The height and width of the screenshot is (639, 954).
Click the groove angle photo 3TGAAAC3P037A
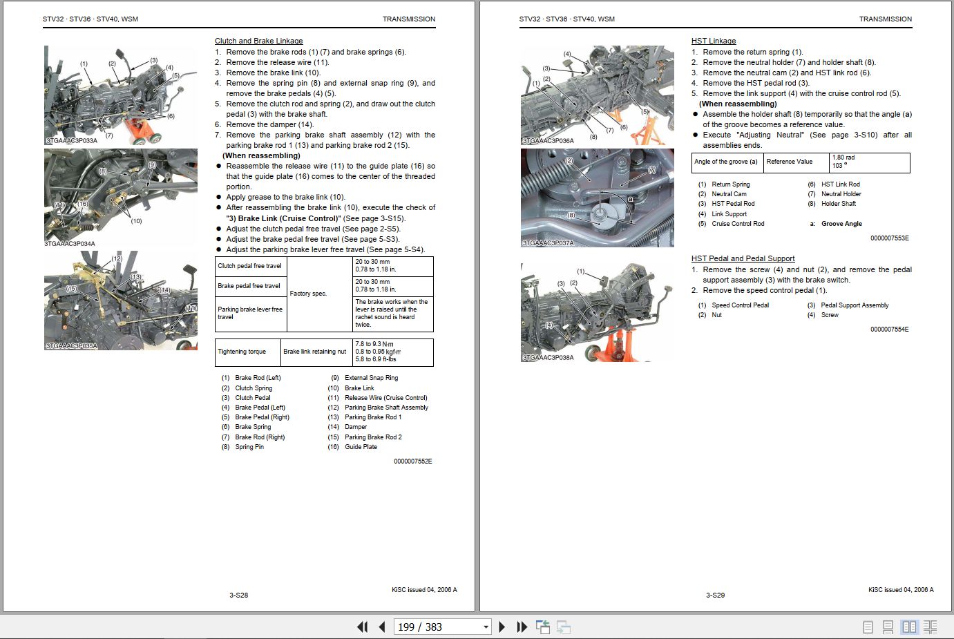pyautogui.click(x=597, y=198)
